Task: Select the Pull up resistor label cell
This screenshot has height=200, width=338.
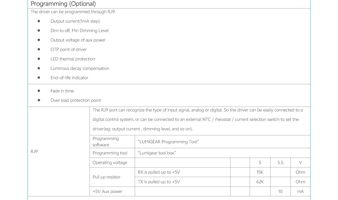Action: point(107,177)
